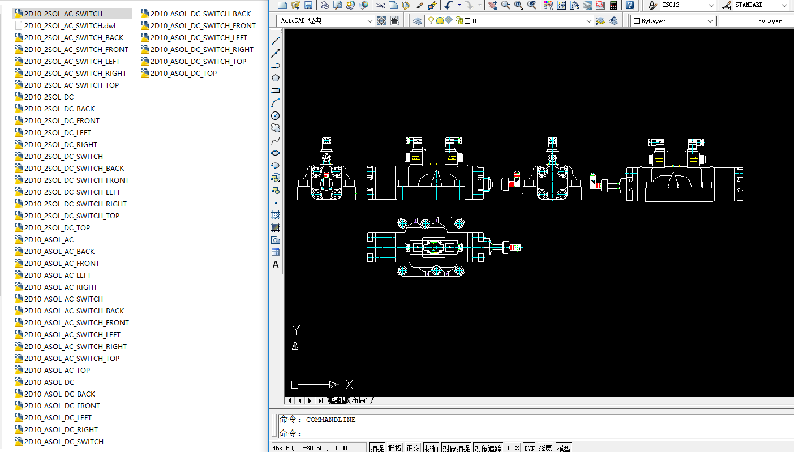Pick the Circle tool in draw toolbar
794x452 pixels.
276,115
